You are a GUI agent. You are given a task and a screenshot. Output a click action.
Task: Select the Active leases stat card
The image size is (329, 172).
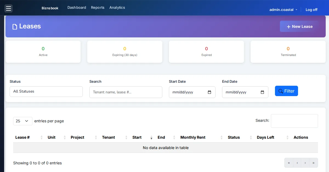point(43,52)
